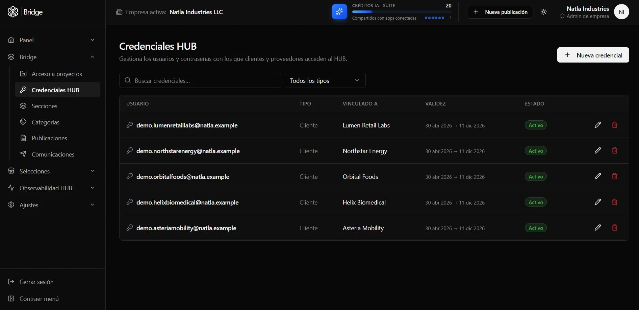Open the Todos los tipos dropdown
Screen dimensions: 639x310
[325, 80]
